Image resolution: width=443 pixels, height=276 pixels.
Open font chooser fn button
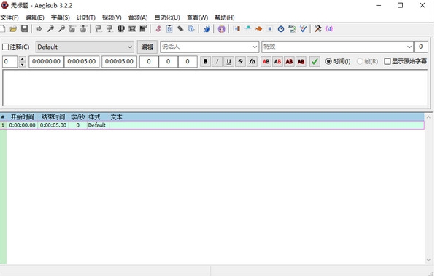(x=252, y=61)
